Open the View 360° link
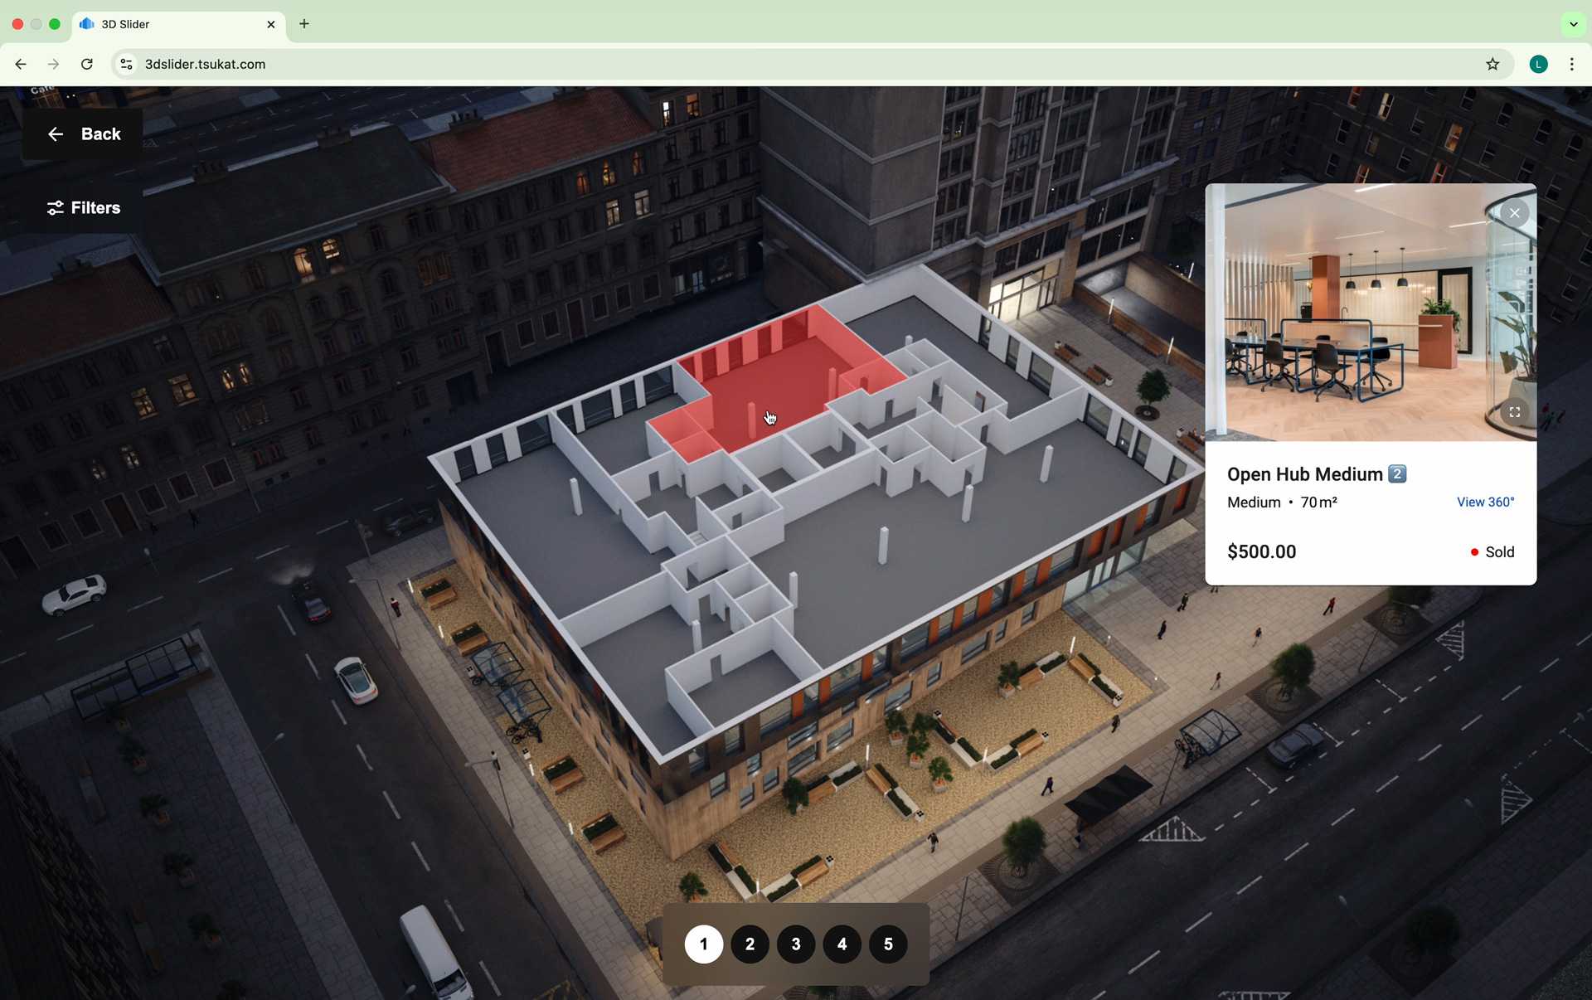Image resolution: width=1592 pixels, height=1000 pixels. coord(1485,502)
